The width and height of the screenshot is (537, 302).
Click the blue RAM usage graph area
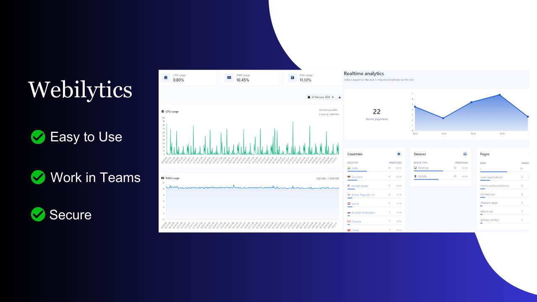(253, 201)
